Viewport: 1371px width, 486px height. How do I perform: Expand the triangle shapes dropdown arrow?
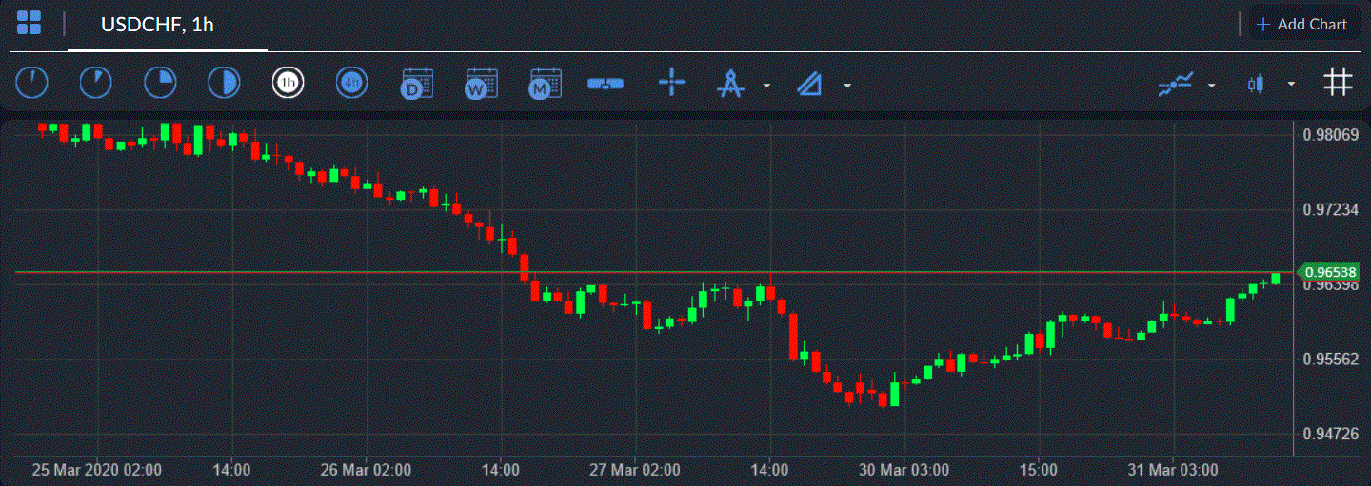coord(846,86)
